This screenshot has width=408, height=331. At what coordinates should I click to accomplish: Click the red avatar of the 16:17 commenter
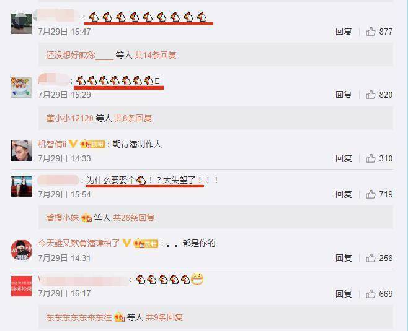coord(21,286)
